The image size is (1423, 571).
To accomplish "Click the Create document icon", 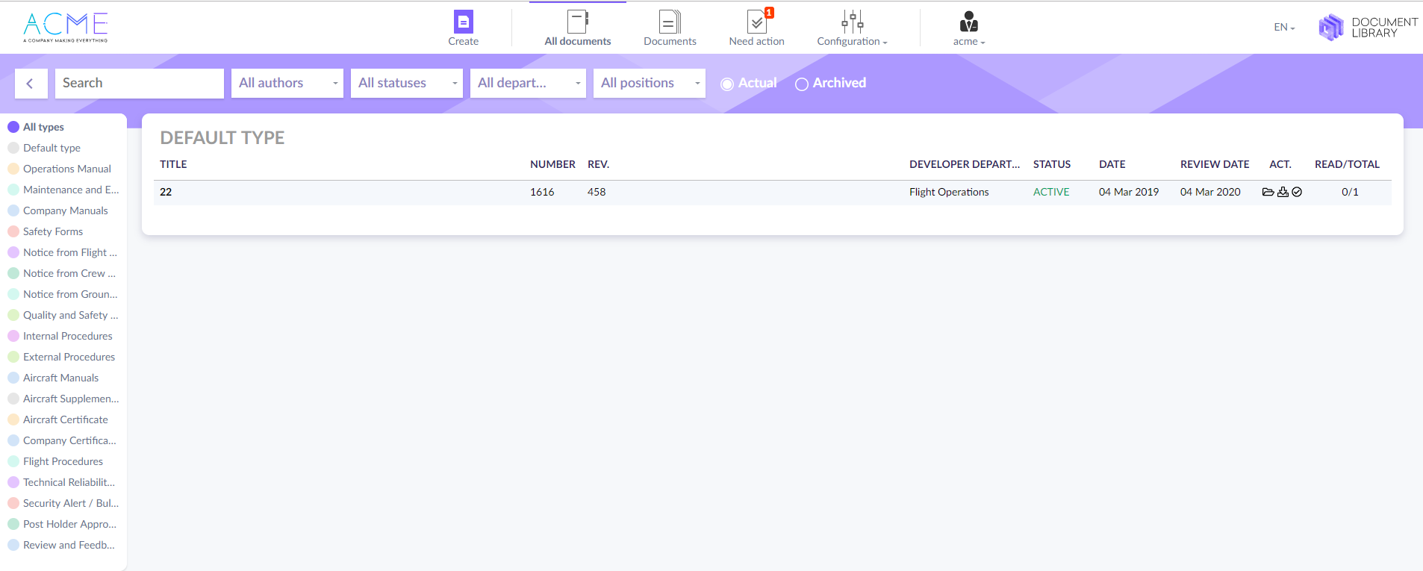I will pyautogui.click(x=463, y=22).
